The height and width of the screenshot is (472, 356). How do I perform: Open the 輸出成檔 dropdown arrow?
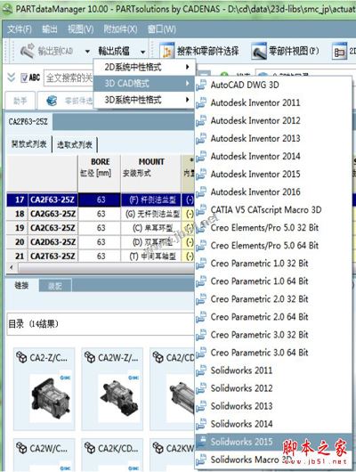click(143, 52)
